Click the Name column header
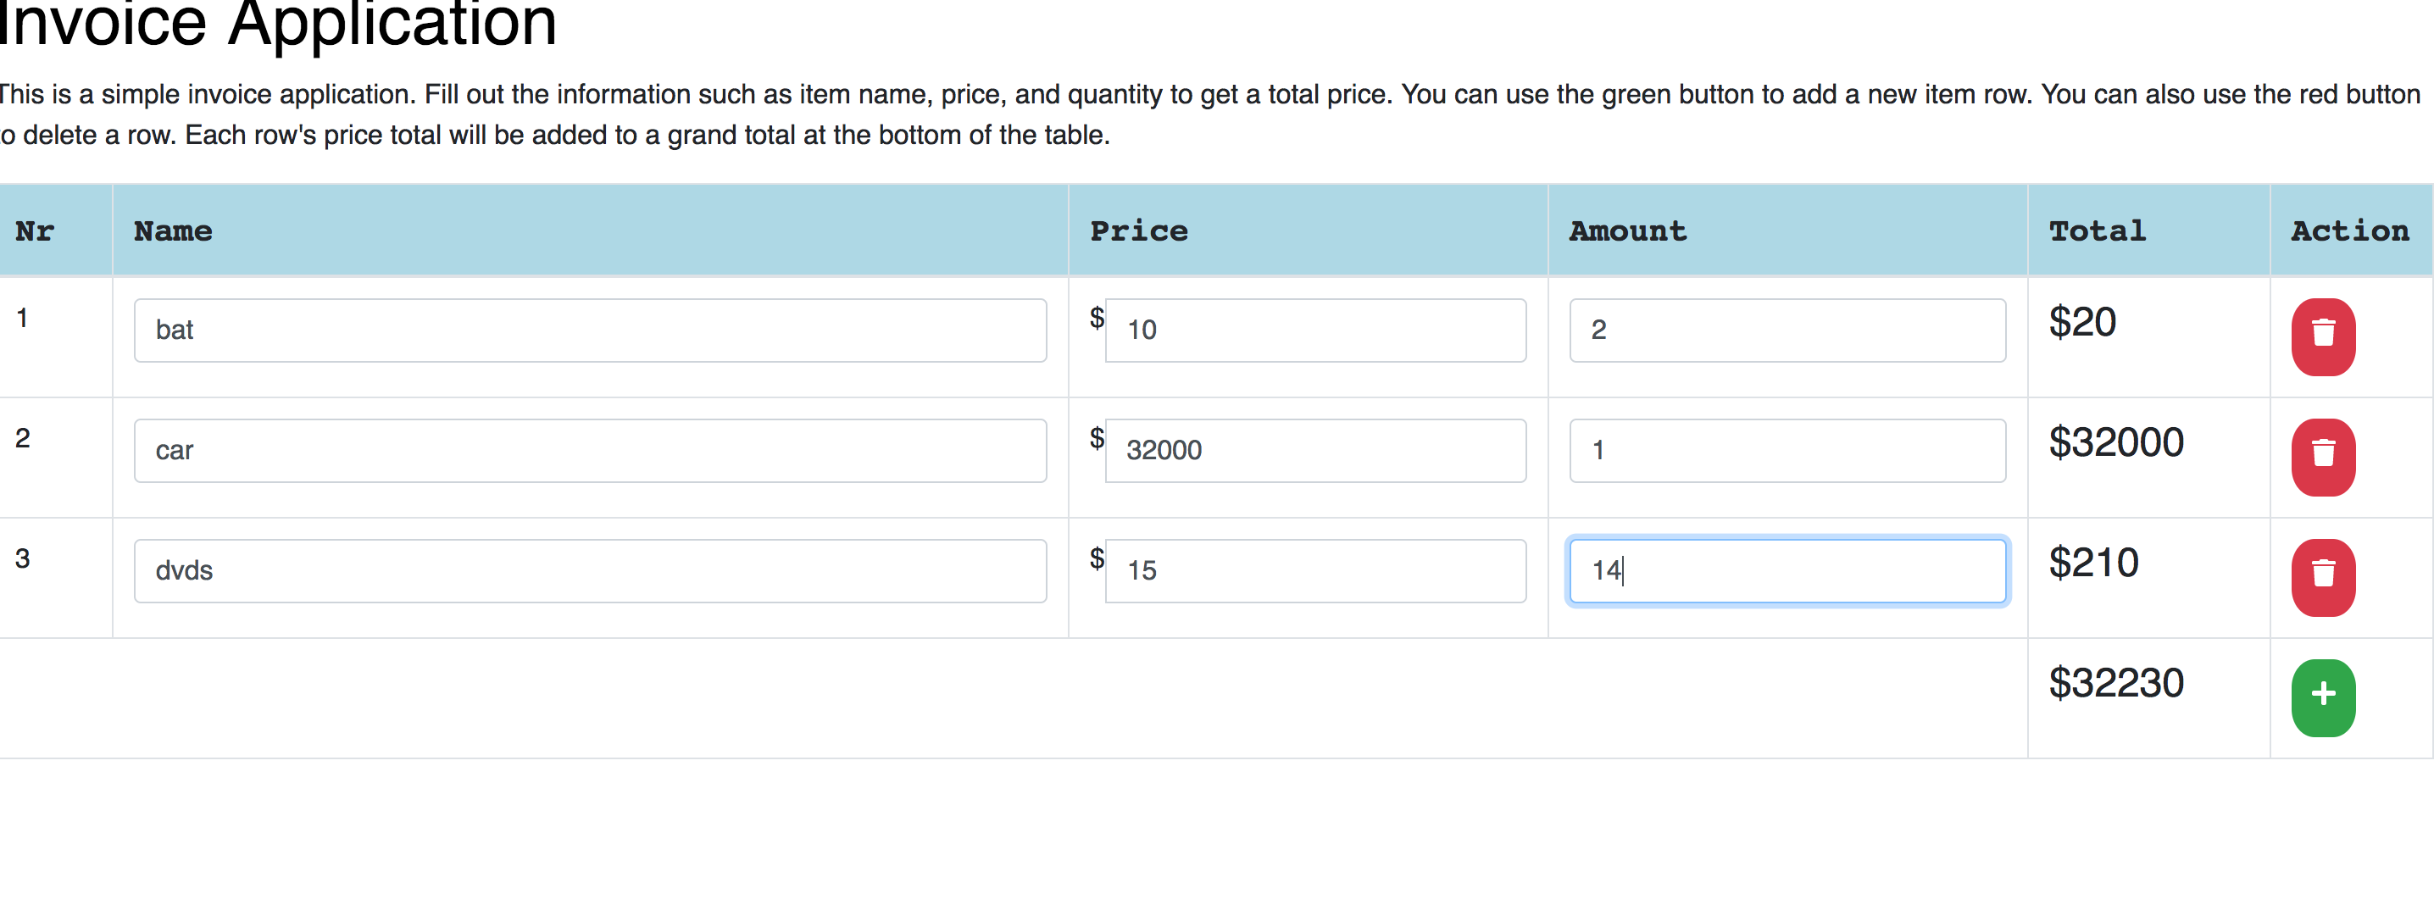This screenshot has width=2434, height=905. 173,230
